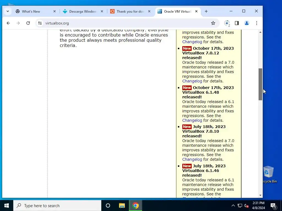Select the Oracle VM VirtualBox tab
Image resolution: width=282 pixels, height=211 pixels.
[x=177, y=11]
